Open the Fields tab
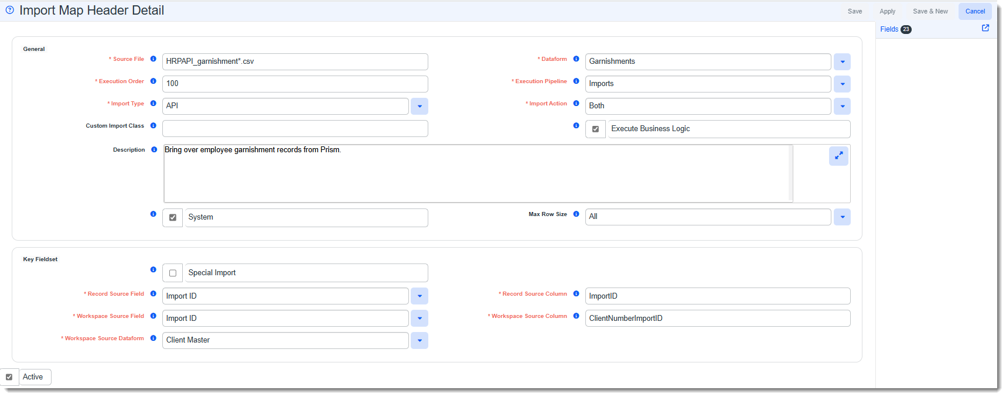The height and width of the screenshot is (397, 1006). [x=889, y=29]
